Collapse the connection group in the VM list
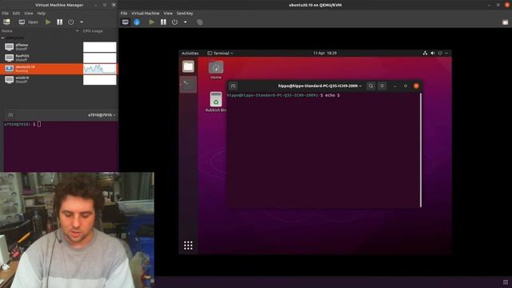Viewport: 512px width, 288px height. [x=2, y=38]
